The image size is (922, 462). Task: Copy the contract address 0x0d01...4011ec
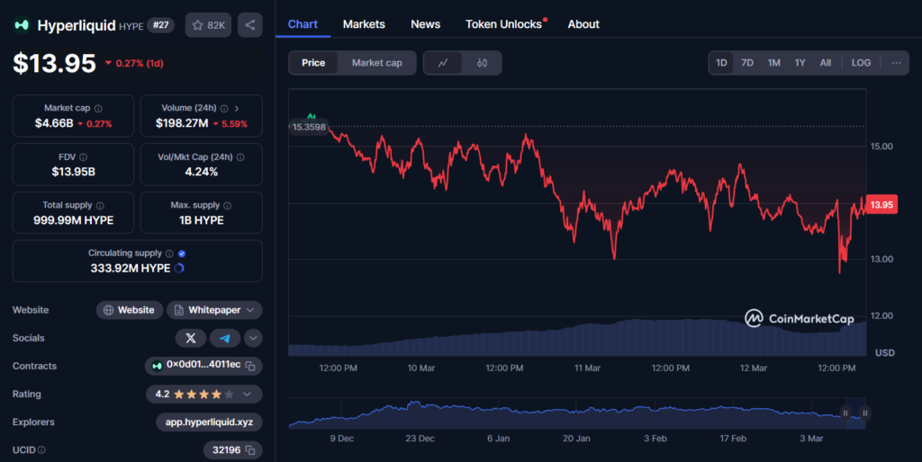coord(250,366)
